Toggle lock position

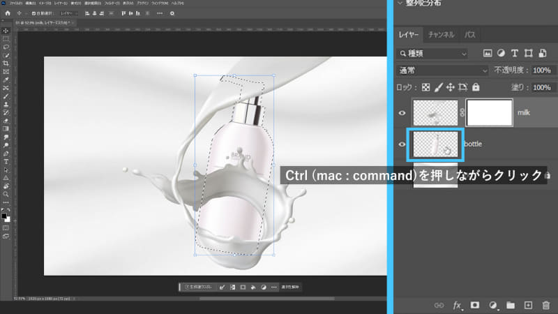coord(451,87)
